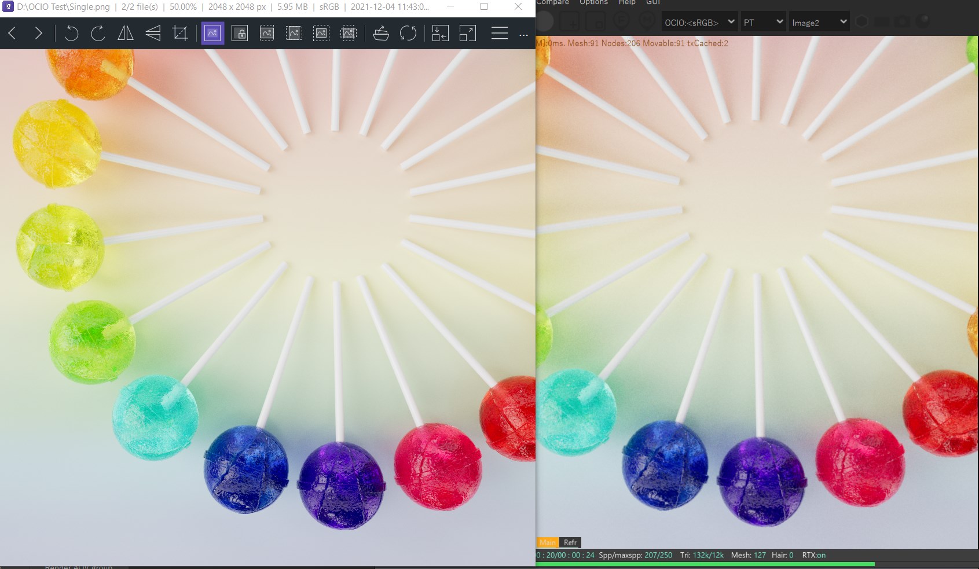
Task: Toggle scale to fit mode icon
Action: [321, 34]
